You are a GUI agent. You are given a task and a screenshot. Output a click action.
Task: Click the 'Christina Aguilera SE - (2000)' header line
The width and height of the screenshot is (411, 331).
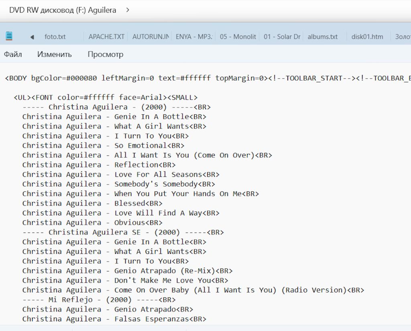click(123, 232)
